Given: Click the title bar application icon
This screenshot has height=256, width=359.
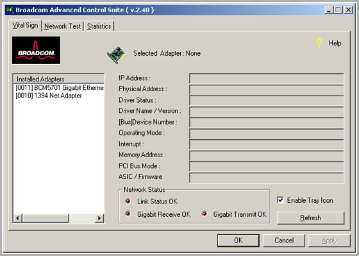Looking at the screenshot, I should (10, 10).
